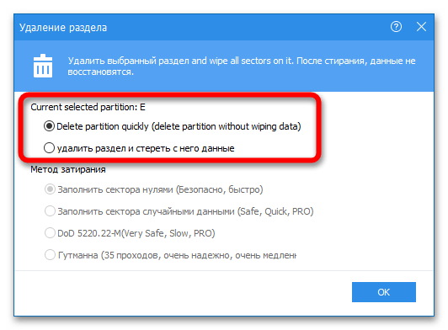448x330 pixels.
Task: Click the 'delete partition without wiping data' text
Action: coord(226,126)
